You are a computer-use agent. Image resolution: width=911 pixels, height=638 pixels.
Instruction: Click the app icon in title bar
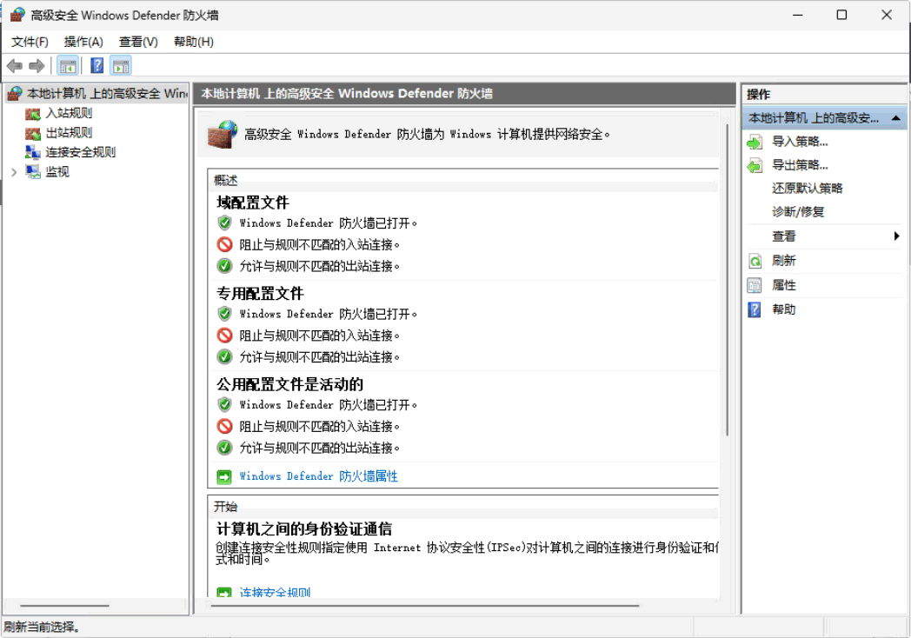coord(17,15)
